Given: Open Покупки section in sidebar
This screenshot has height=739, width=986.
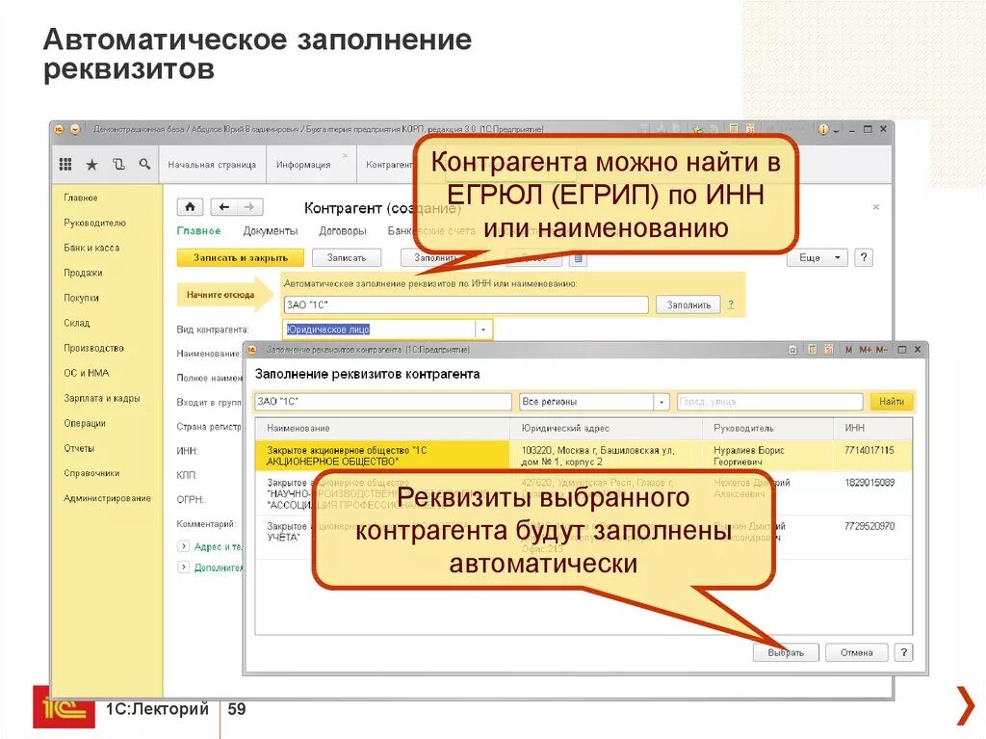Looking at the screenshot, I should point(81,298).
